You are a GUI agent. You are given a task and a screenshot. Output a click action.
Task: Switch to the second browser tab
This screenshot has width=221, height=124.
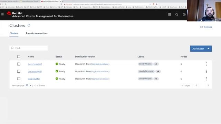[30, 1]
